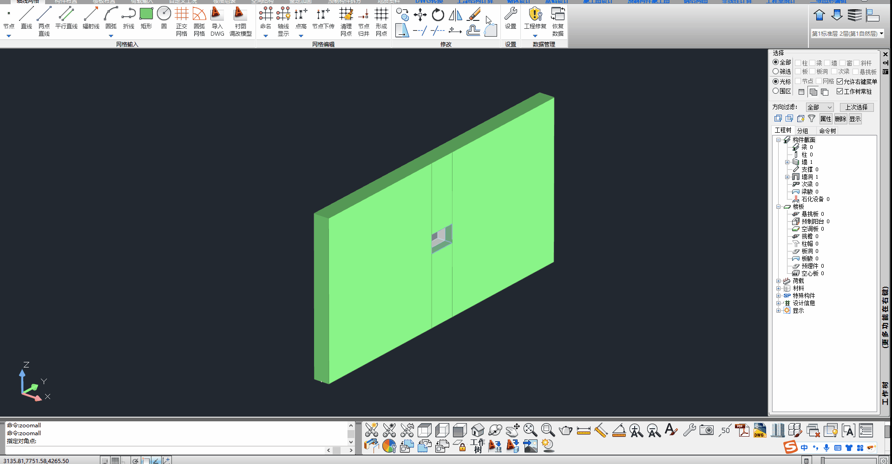This screenshot has width=892, height=464.
Task: Select the 矩形 rectangle grid tool
Action: [146, 18]
